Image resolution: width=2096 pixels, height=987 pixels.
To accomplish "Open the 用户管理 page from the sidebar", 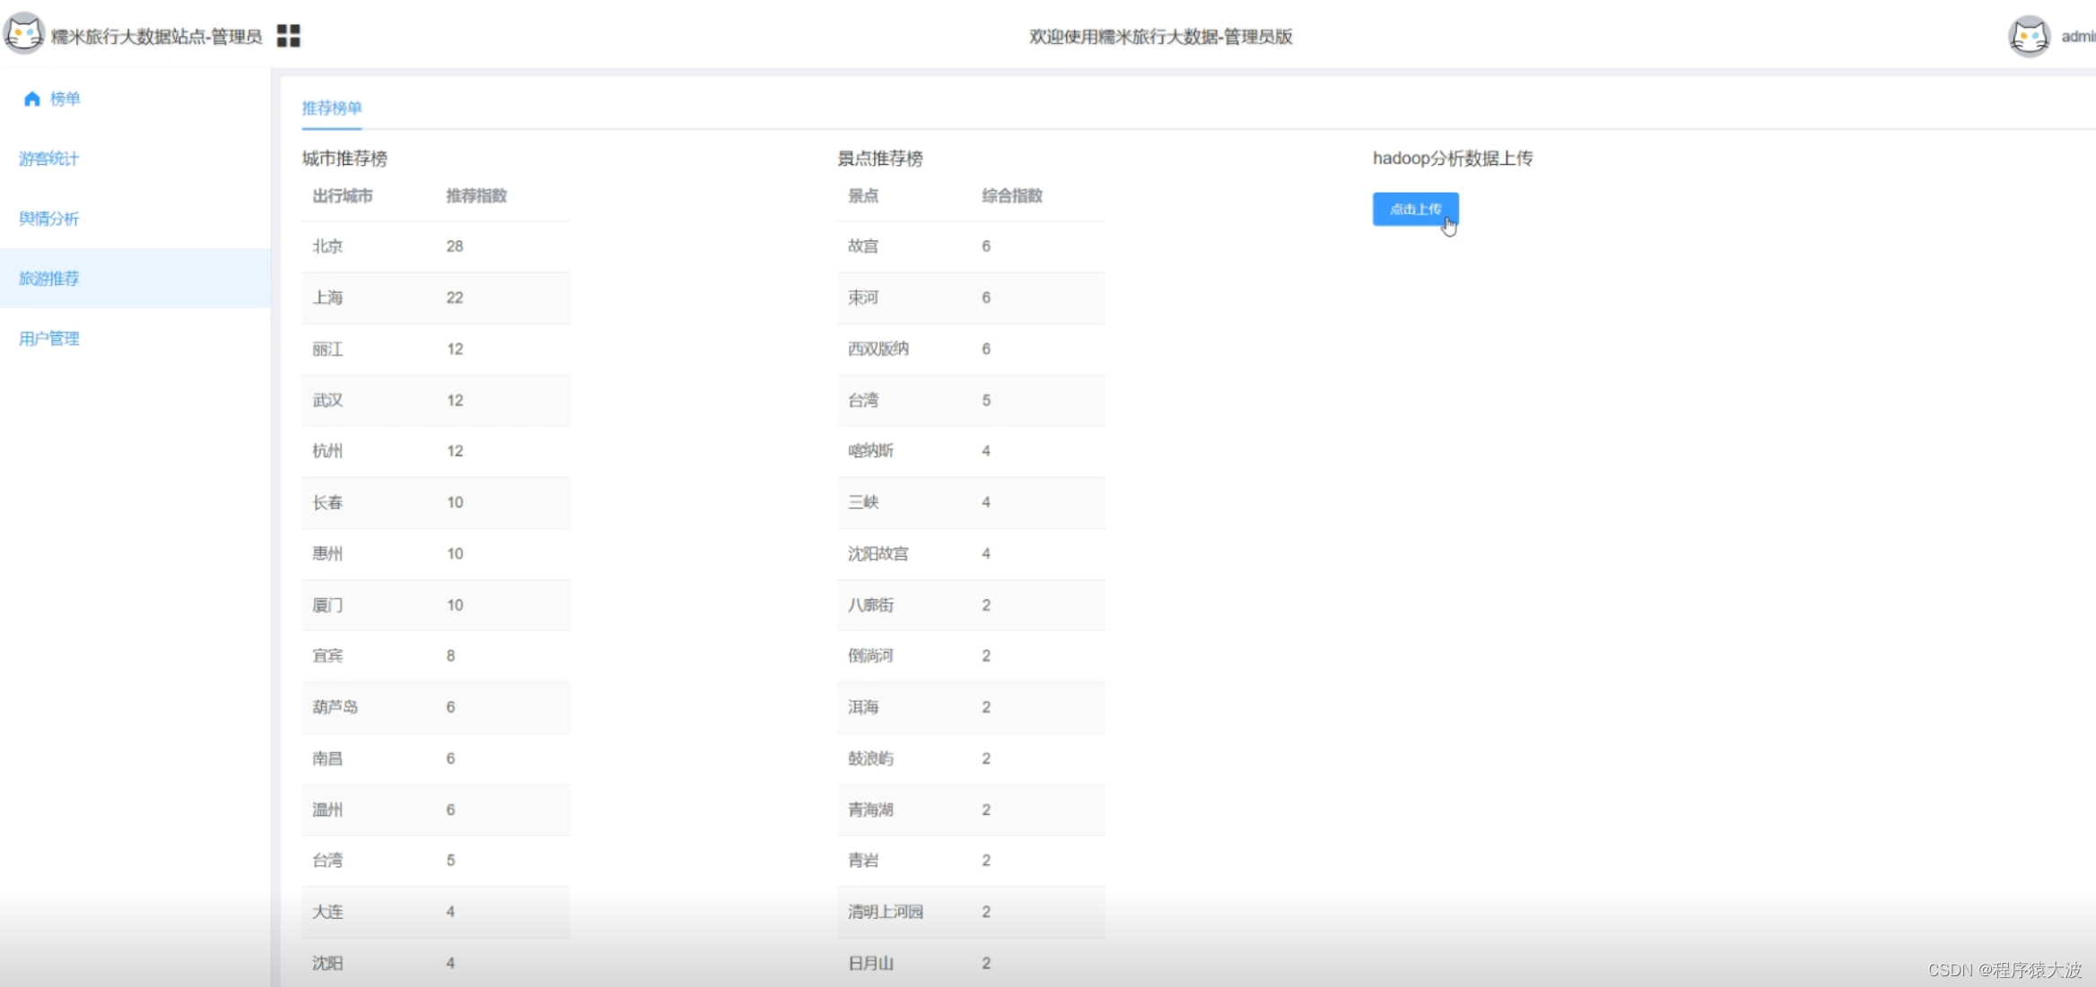I will (48, 338).
